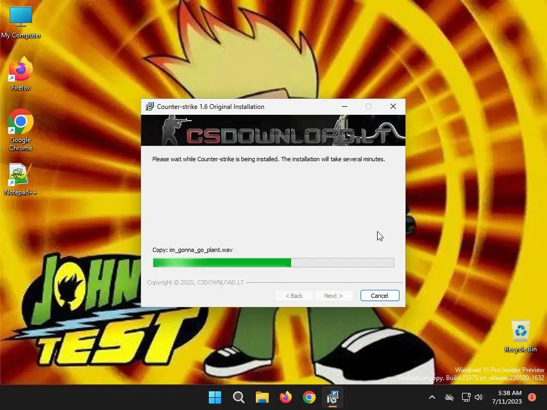Open the volume tray icon
547x410 pixels.
pyautogui.click(x=479, y=397)
